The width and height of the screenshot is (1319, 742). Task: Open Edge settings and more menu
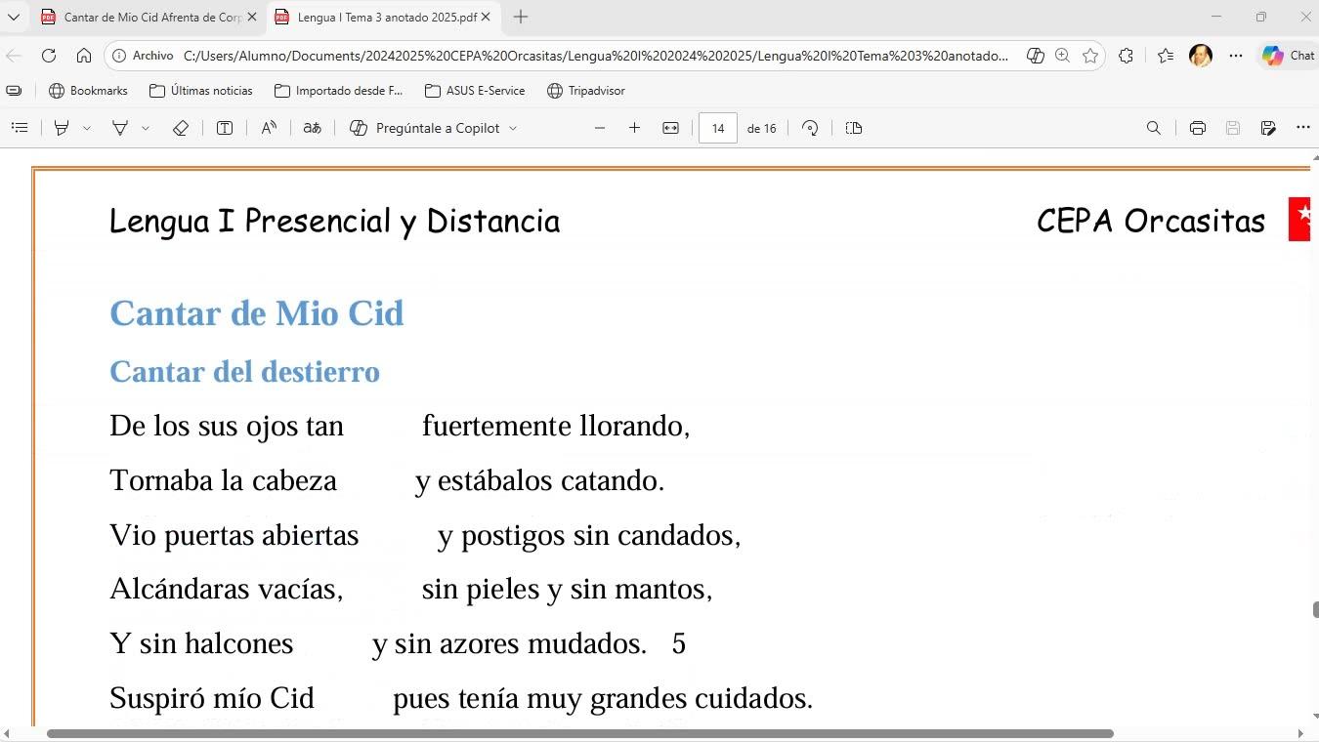point(1236,56)
